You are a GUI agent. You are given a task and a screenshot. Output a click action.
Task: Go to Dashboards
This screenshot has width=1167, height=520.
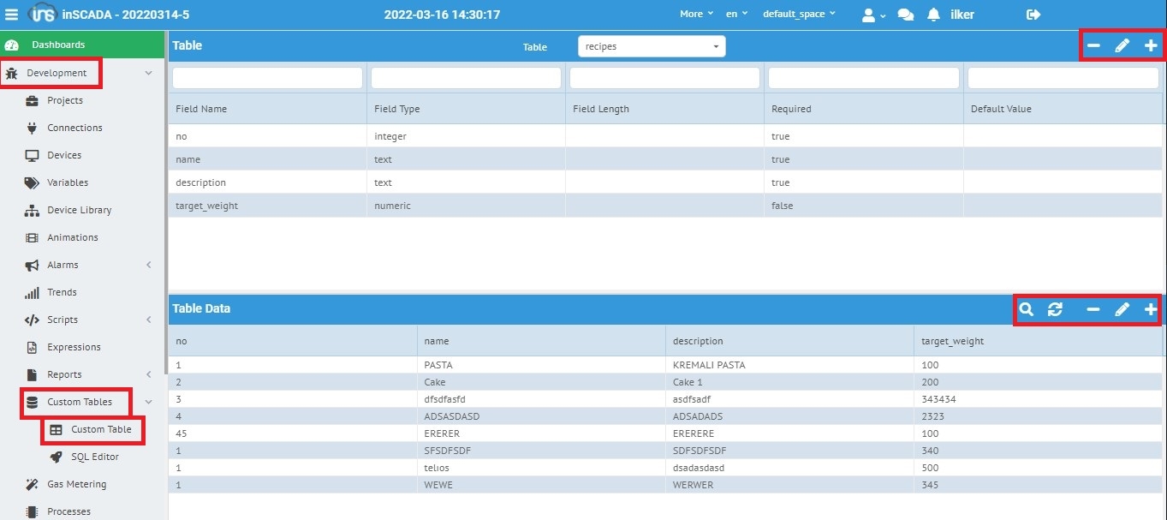[58, 45]
